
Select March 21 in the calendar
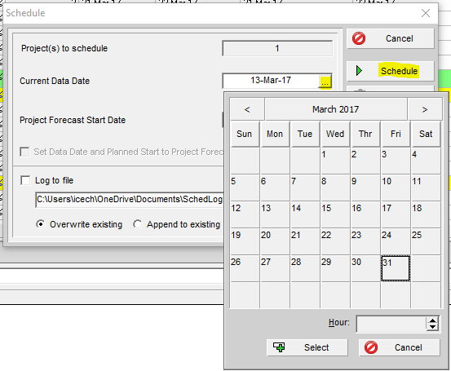pos(304,241)
